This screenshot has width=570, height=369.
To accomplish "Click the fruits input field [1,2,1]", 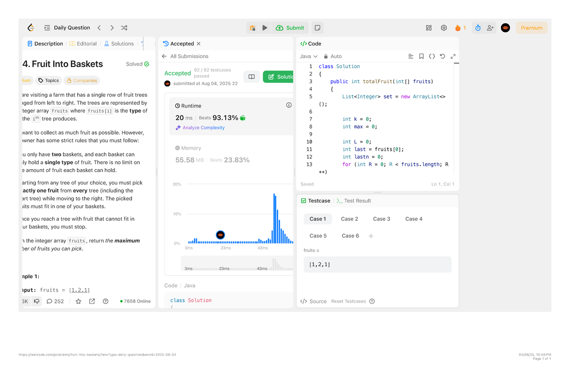I will pos(377,264).
